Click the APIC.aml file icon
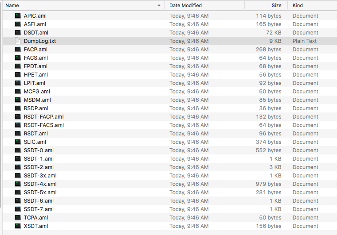The image size is (337, 235). click(x=18, y=16)
